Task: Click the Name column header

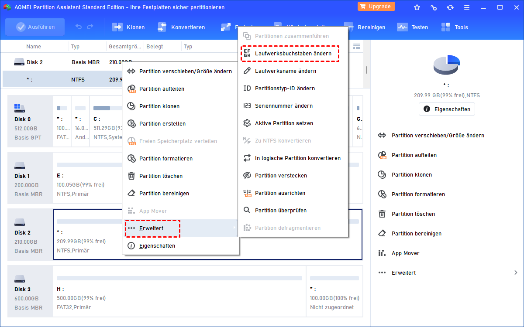Action: (x=34, y=46)
